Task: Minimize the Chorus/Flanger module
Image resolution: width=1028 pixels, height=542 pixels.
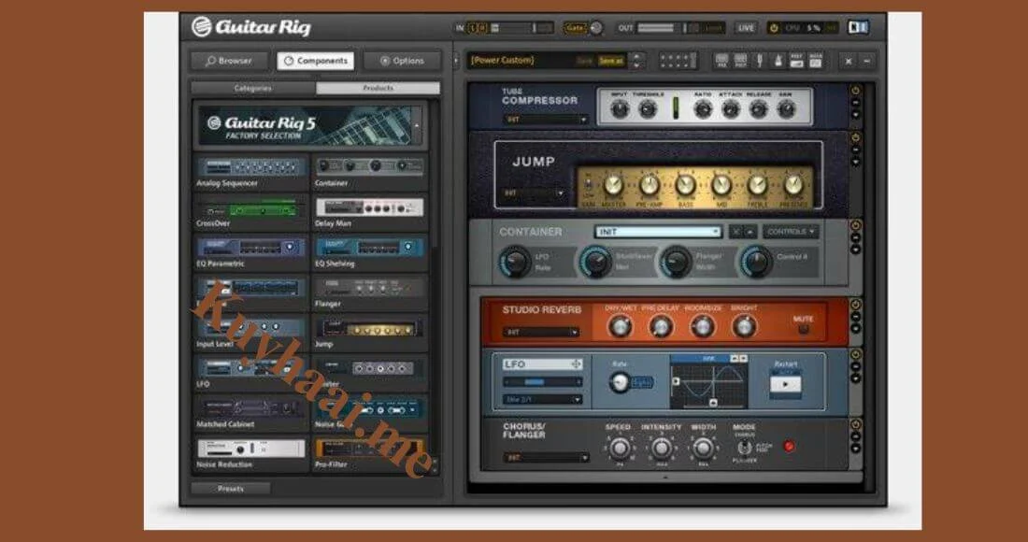Action: 855,436
